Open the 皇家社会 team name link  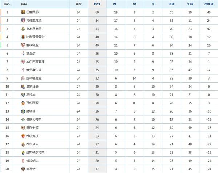[32, 86]
